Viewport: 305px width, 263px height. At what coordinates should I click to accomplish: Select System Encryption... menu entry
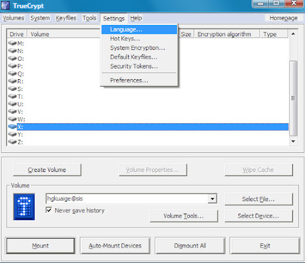(139, 48)
